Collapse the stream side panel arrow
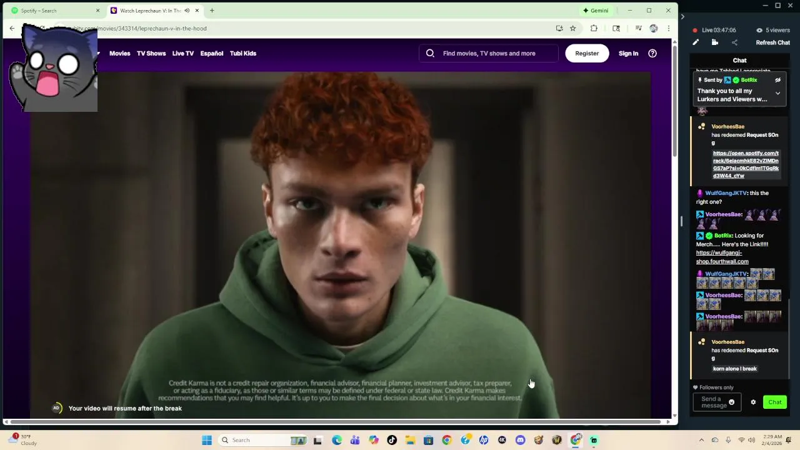Viewport: 800px width, 450px height. point(682,17)
